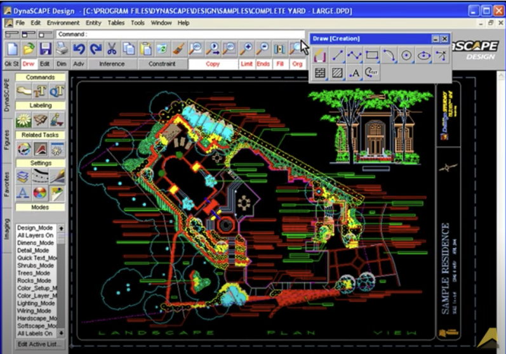The width and height of the screenshot is (506, 354).
Task: Select Lighting_Mode in the modes list
Action: 36,303
